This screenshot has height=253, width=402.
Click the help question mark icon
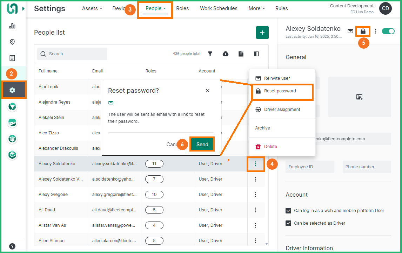tap(12, 246)
